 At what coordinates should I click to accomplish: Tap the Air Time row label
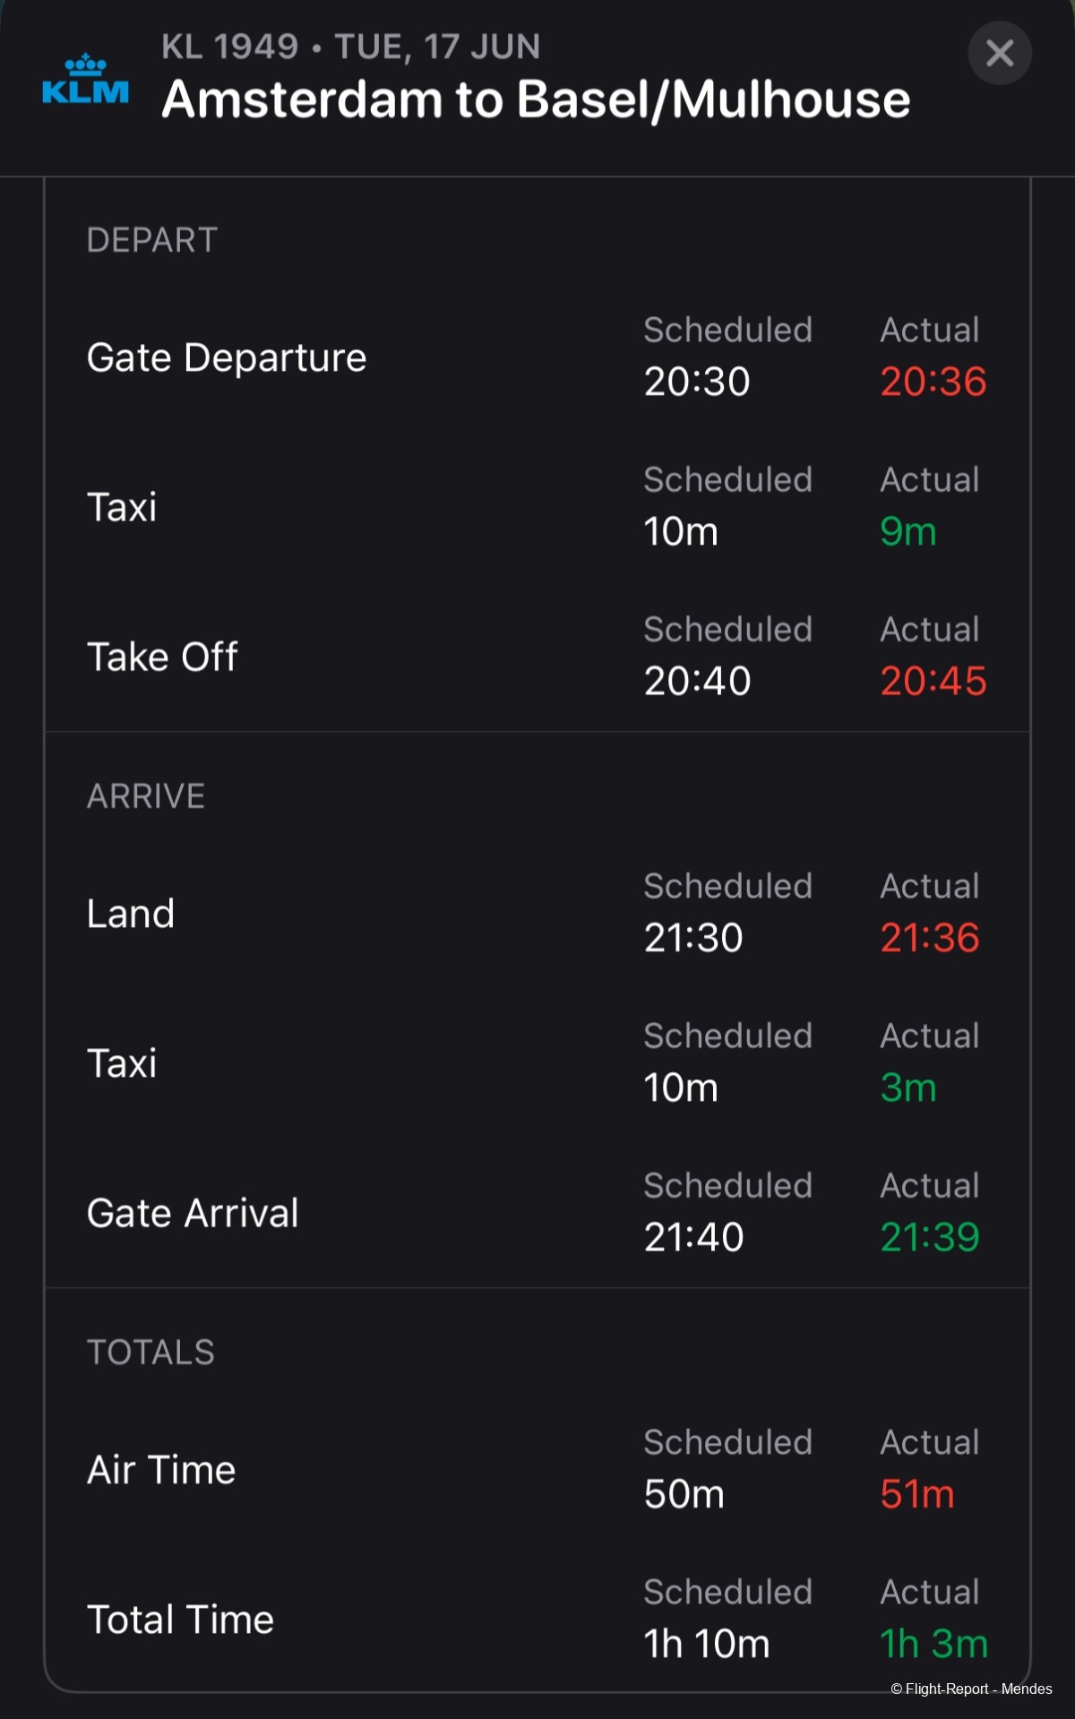coord(161,1470)
